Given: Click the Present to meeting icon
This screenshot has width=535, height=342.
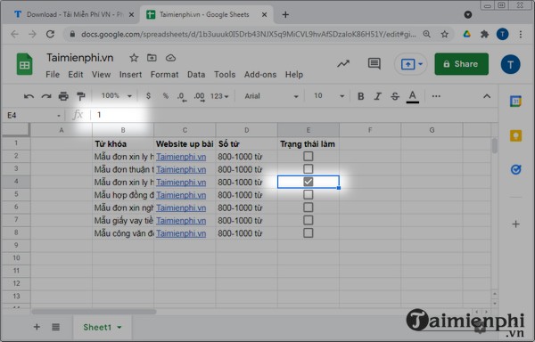Looking at the screenshot, I should click(407, 64).
